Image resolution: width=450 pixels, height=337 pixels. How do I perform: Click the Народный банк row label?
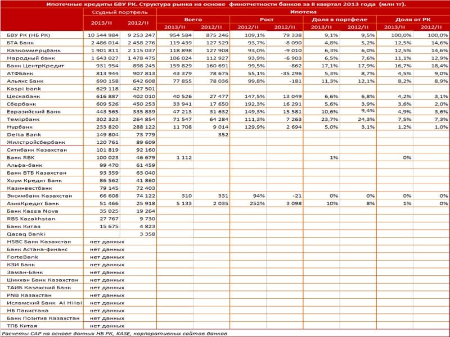click(31, 58)
